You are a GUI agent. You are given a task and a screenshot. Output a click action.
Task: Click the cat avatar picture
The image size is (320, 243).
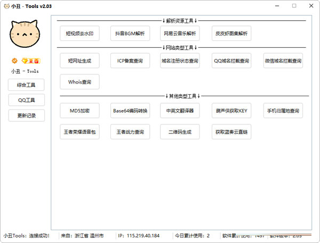(x=25, y=33)
